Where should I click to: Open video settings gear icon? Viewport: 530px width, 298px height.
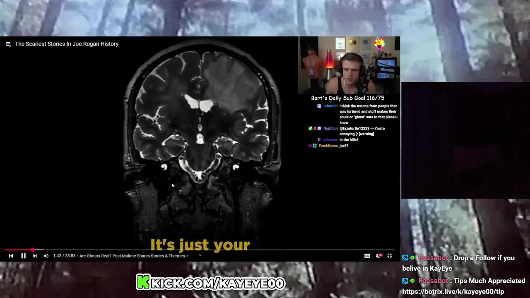pos(378,256)
